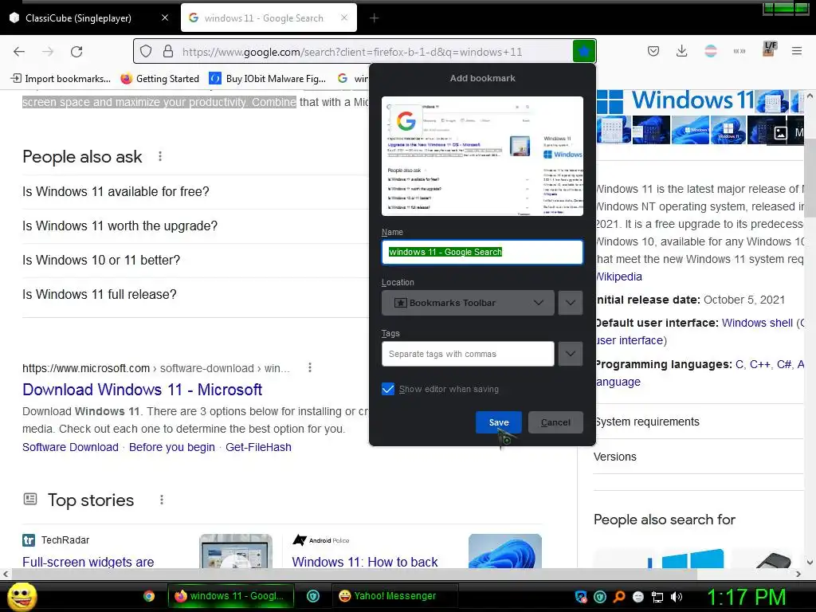The height and width of the screenshot is (612, 816).
Task: Open the Top stories three-dot menu
Action: click(x=162, y=500)
